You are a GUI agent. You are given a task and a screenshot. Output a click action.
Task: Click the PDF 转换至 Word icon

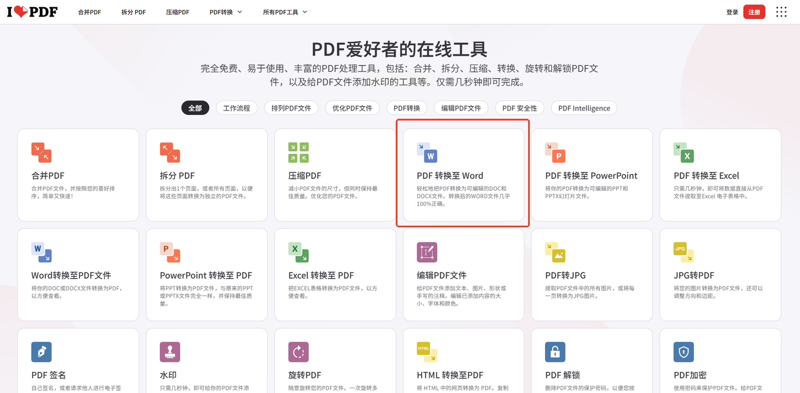click(427, 152)
